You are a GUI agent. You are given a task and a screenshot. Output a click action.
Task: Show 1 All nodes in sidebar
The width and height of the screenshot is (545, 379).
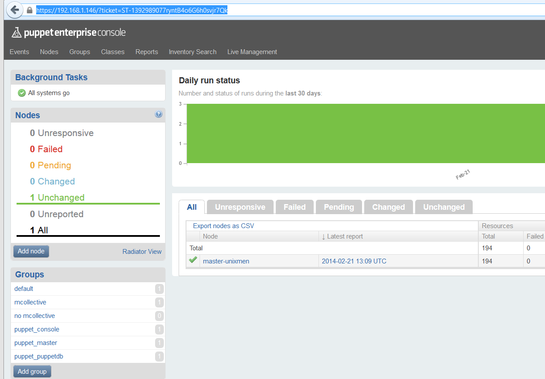[x=39, y=230]
